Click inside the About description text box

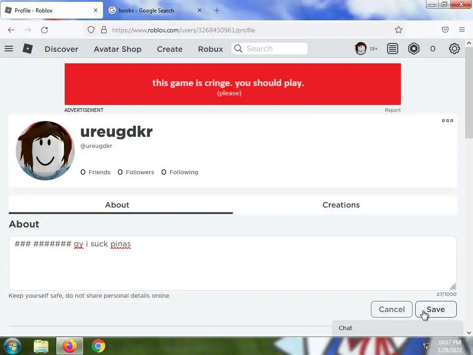233,263
